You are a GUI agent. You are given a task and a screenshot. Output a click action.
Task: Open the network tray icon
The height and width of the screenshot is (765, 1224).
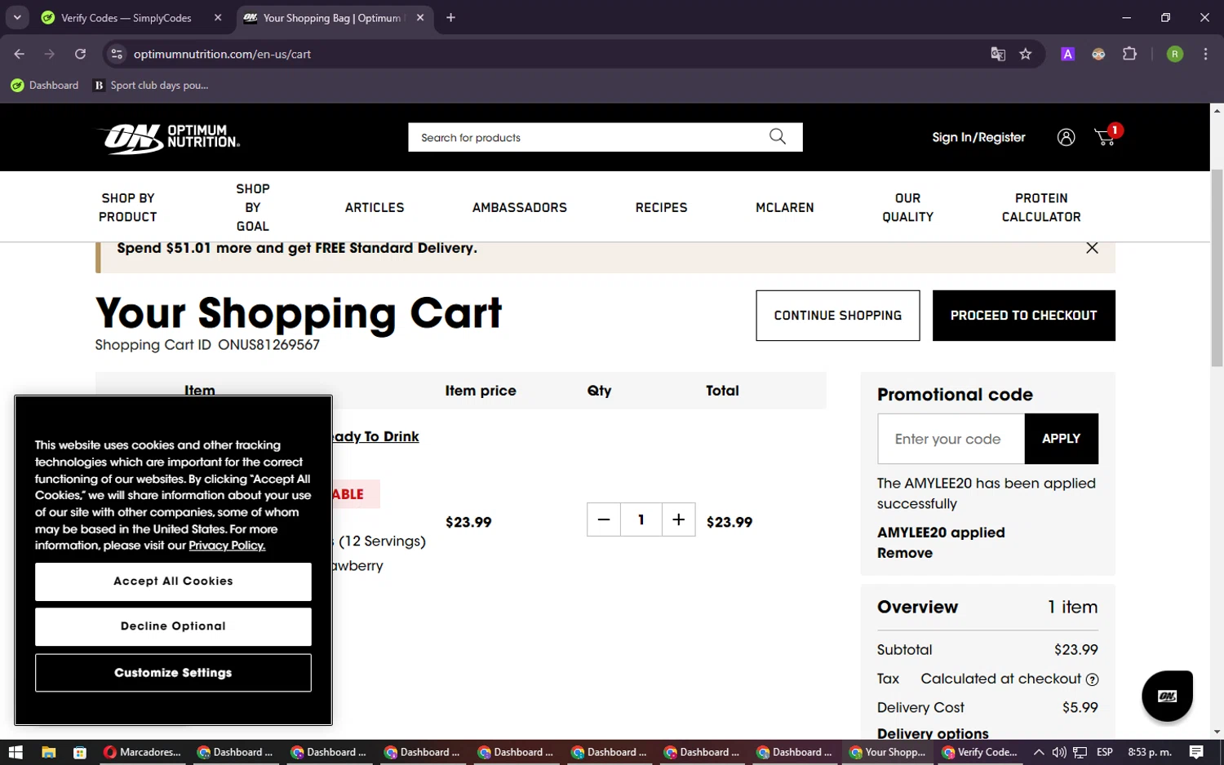[1080, 752]
